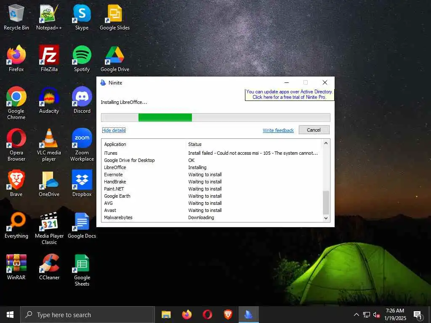Click the details list scrollbar thumb

(326, 202)
